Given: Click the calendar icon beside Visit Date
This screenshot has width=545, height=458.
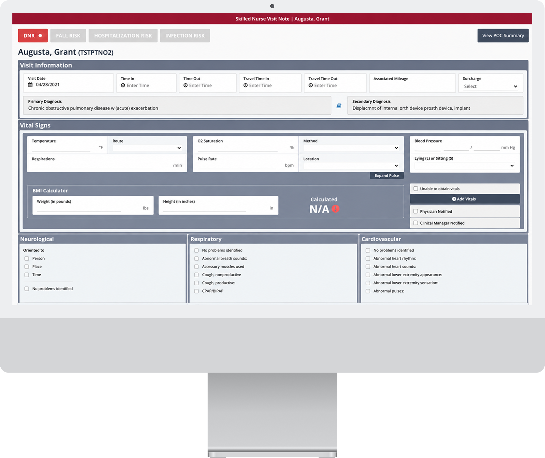Looking at the screenshot, I should click(30, 85).
